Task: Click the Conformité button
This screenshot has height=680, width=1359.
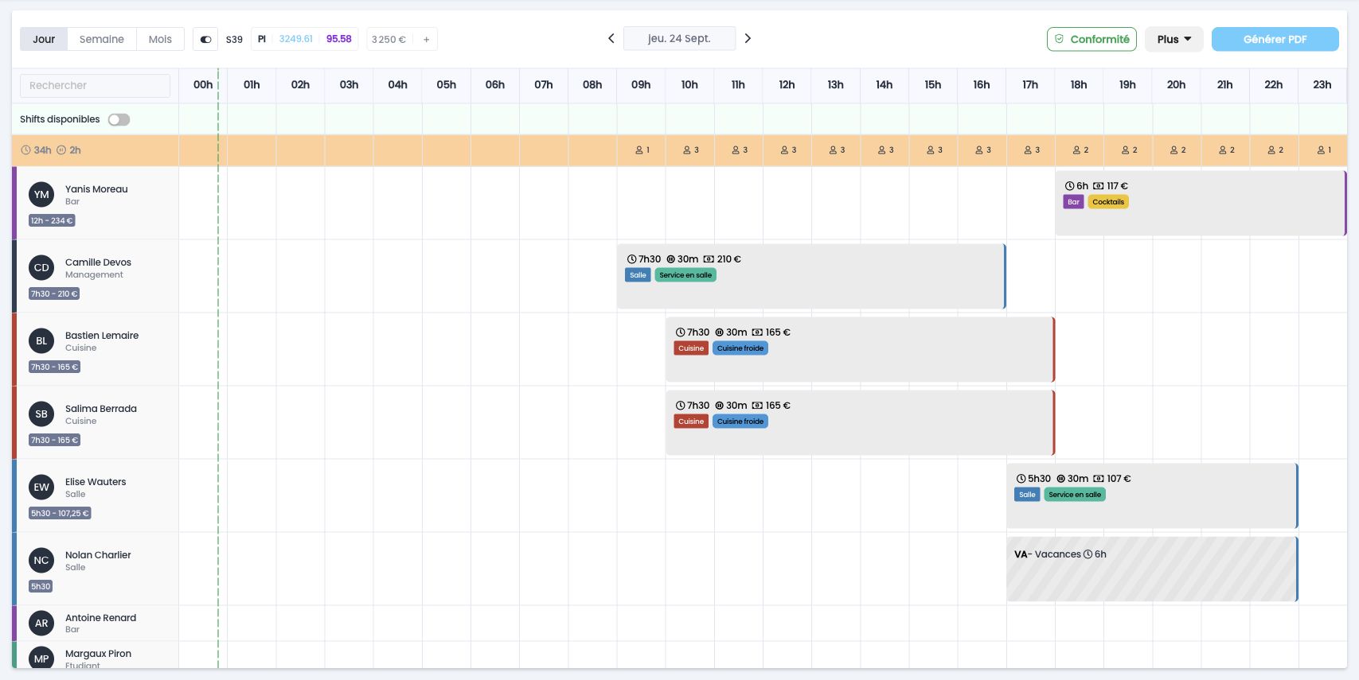Action: tap(1091, 39)
